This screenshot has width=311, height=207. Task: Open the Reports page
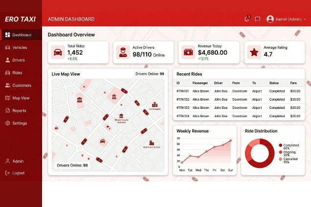click(19, 111)
